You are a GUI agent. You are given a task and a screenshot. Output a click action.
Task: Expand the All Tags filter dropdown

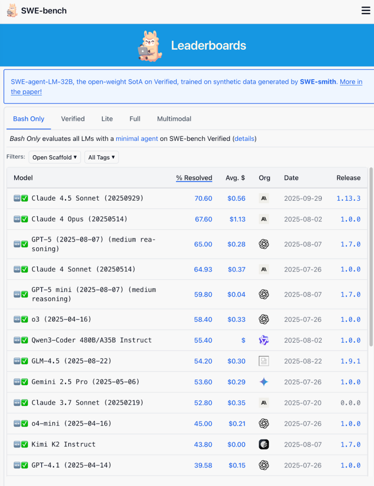102,157
